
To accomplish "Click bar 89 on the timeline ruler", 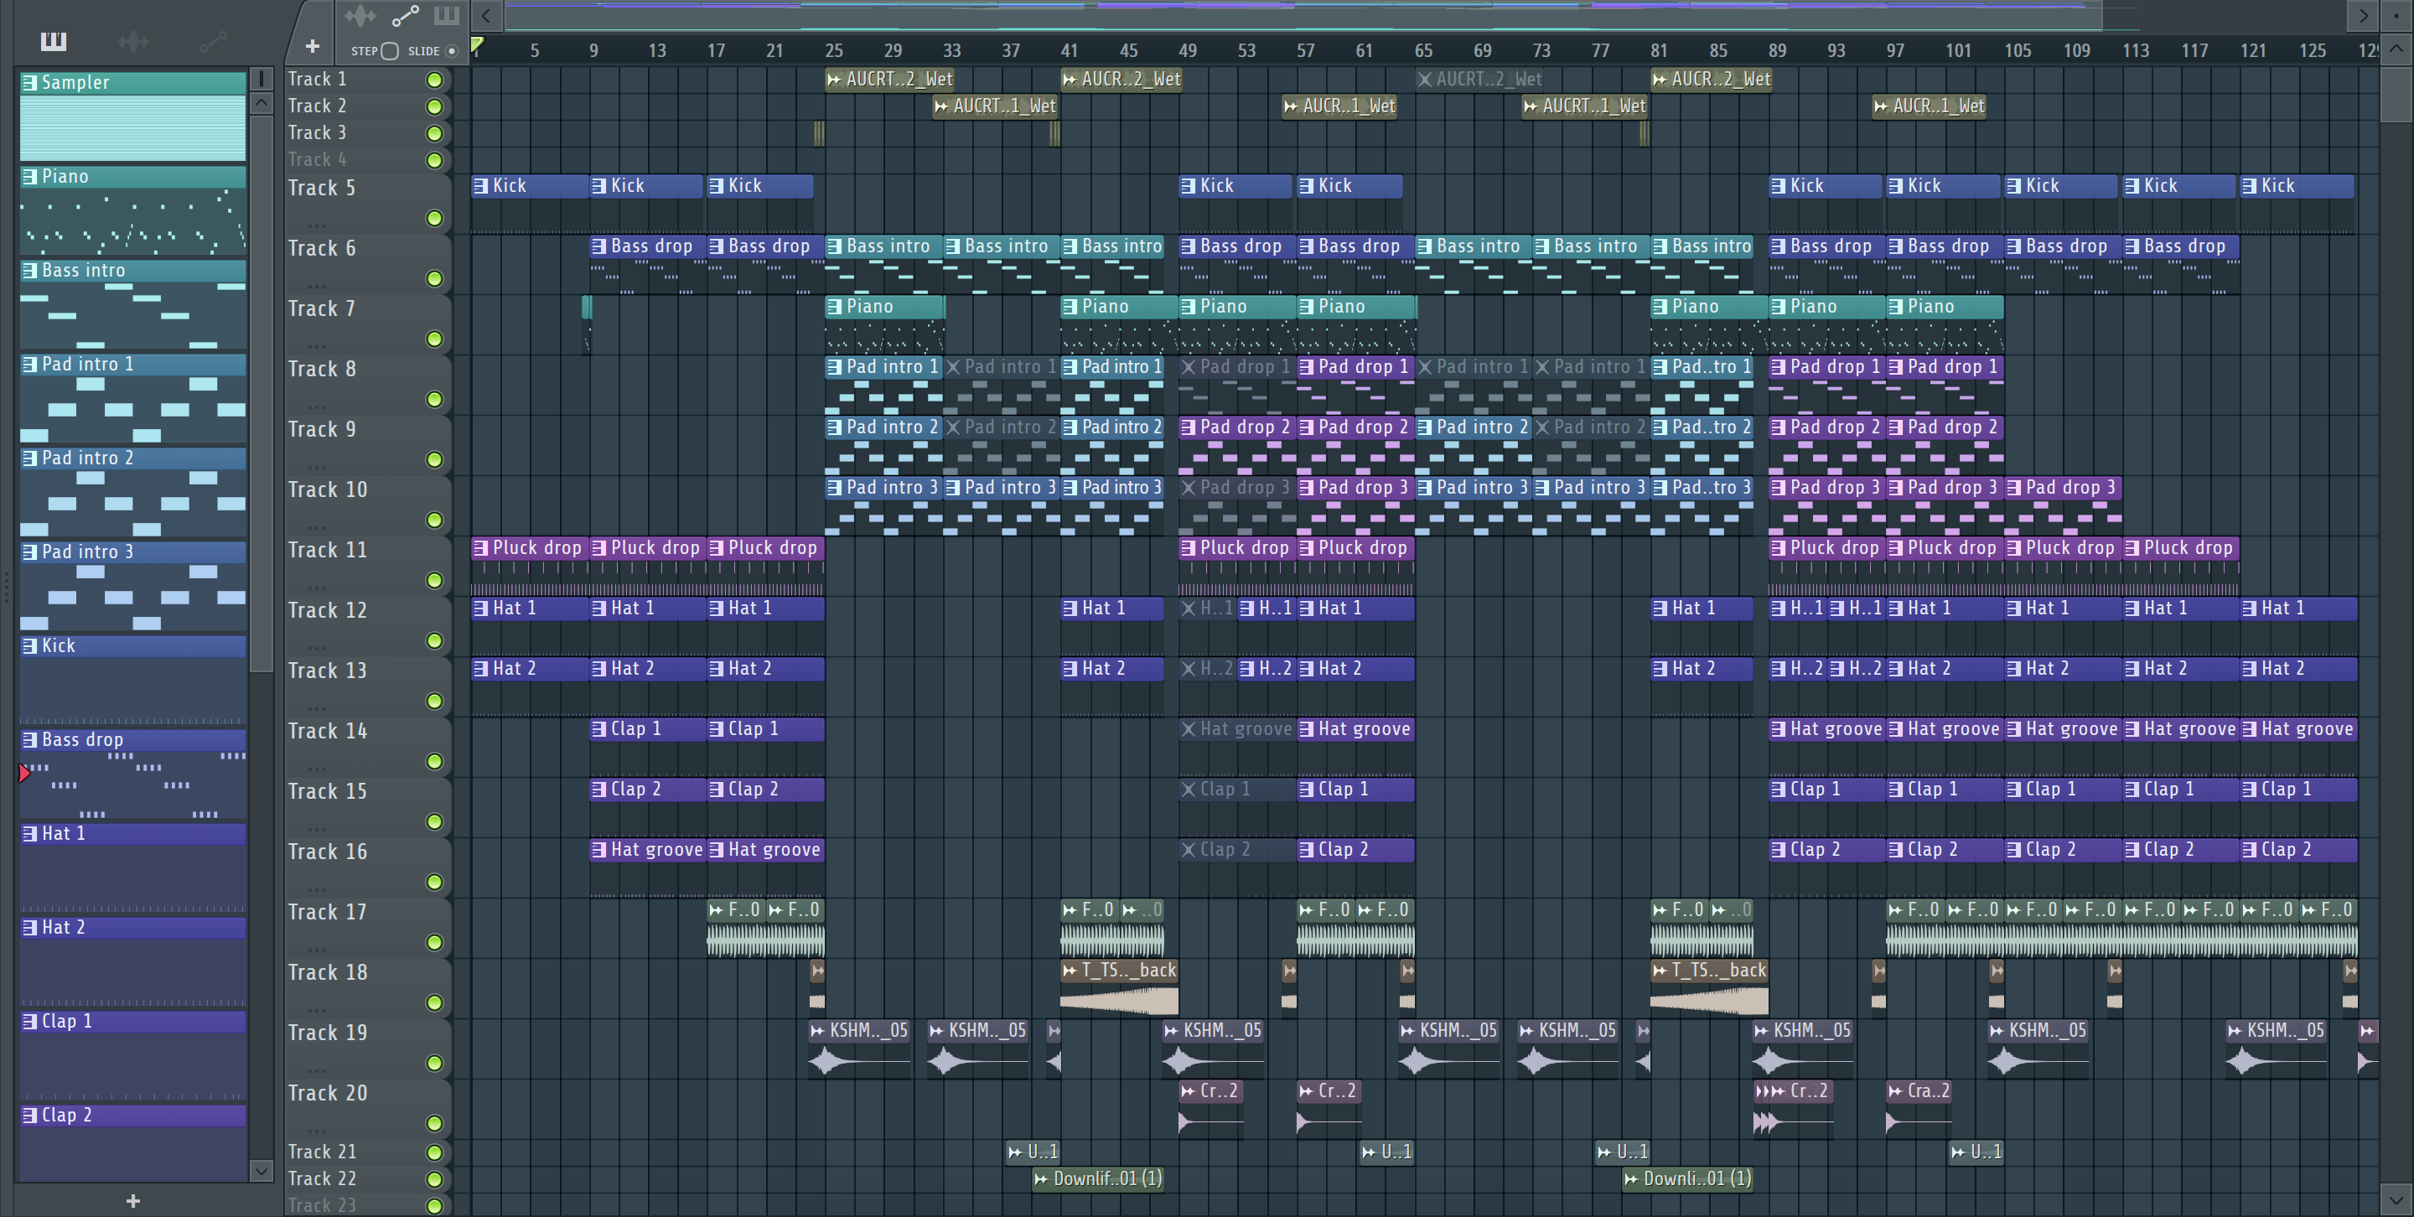I will [1777, 50].
